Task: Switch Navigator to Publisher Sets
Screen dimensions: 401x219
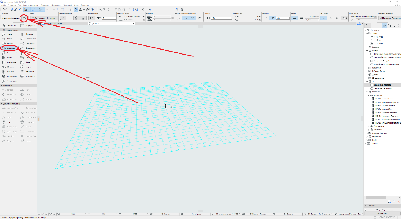Action: (x=399, y=25)
